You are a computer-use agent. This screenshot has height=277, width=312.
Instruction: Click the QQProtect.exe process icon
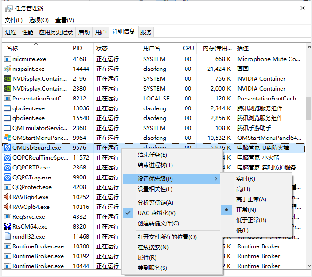click(8, 187)
